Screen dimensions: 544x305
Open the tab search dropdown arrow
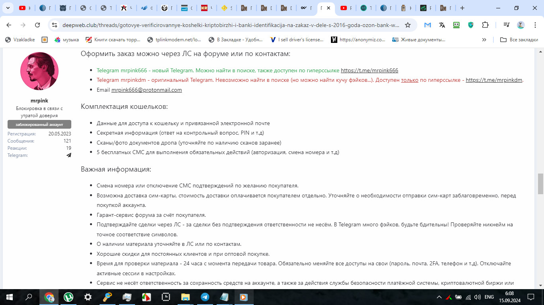tap(8, 8)
